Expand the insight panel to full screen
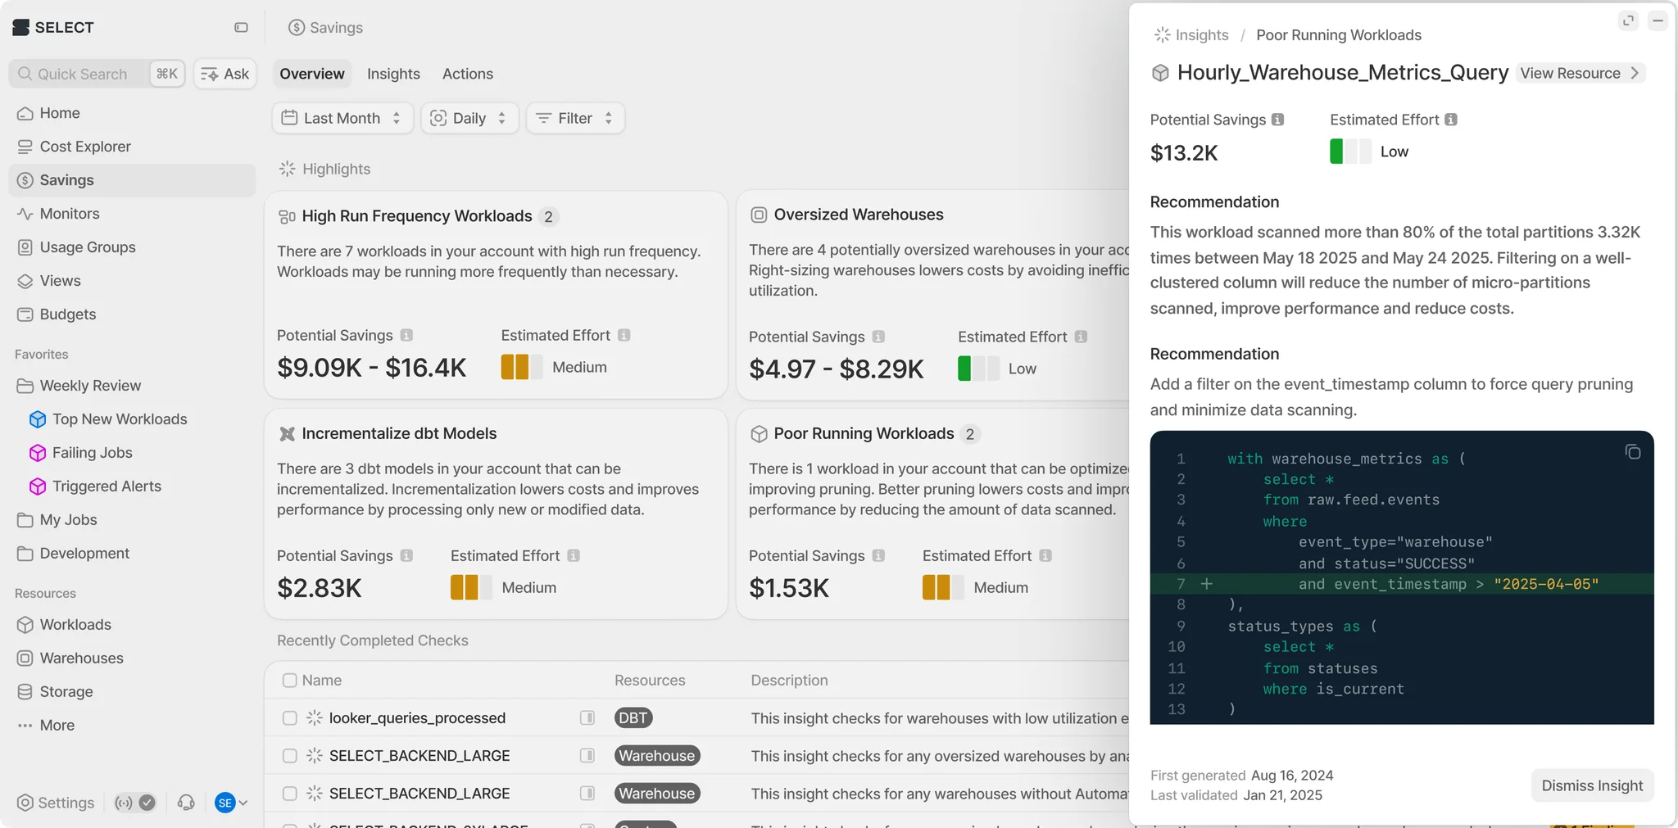The image size is (1678, 828). click(1628, 20)
